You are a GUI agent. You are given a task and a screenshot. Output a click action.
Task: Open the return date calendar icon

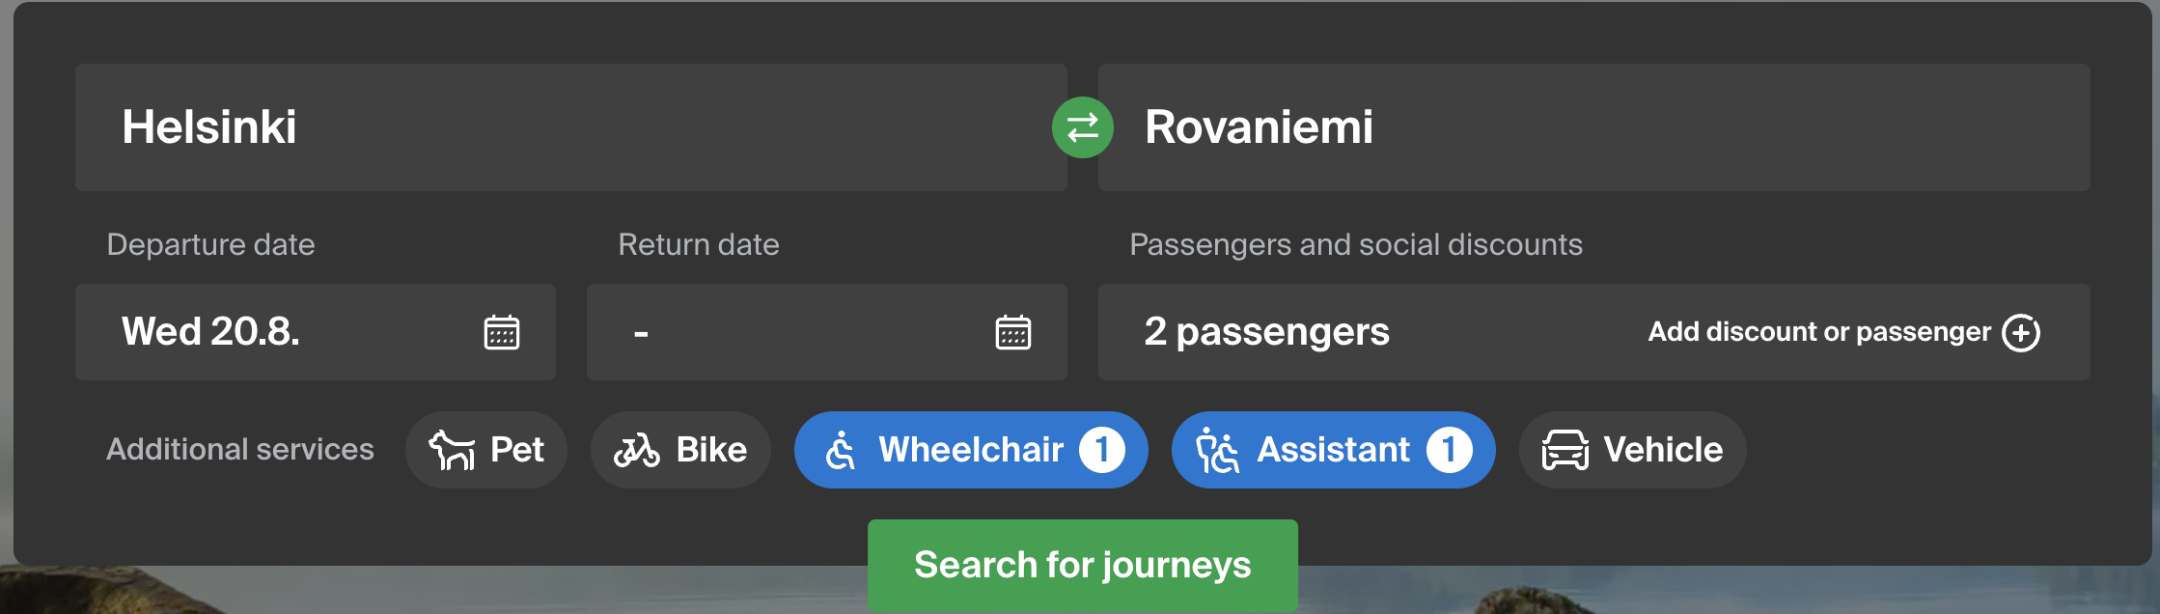pyautogui.click(x=1013, y=332)
